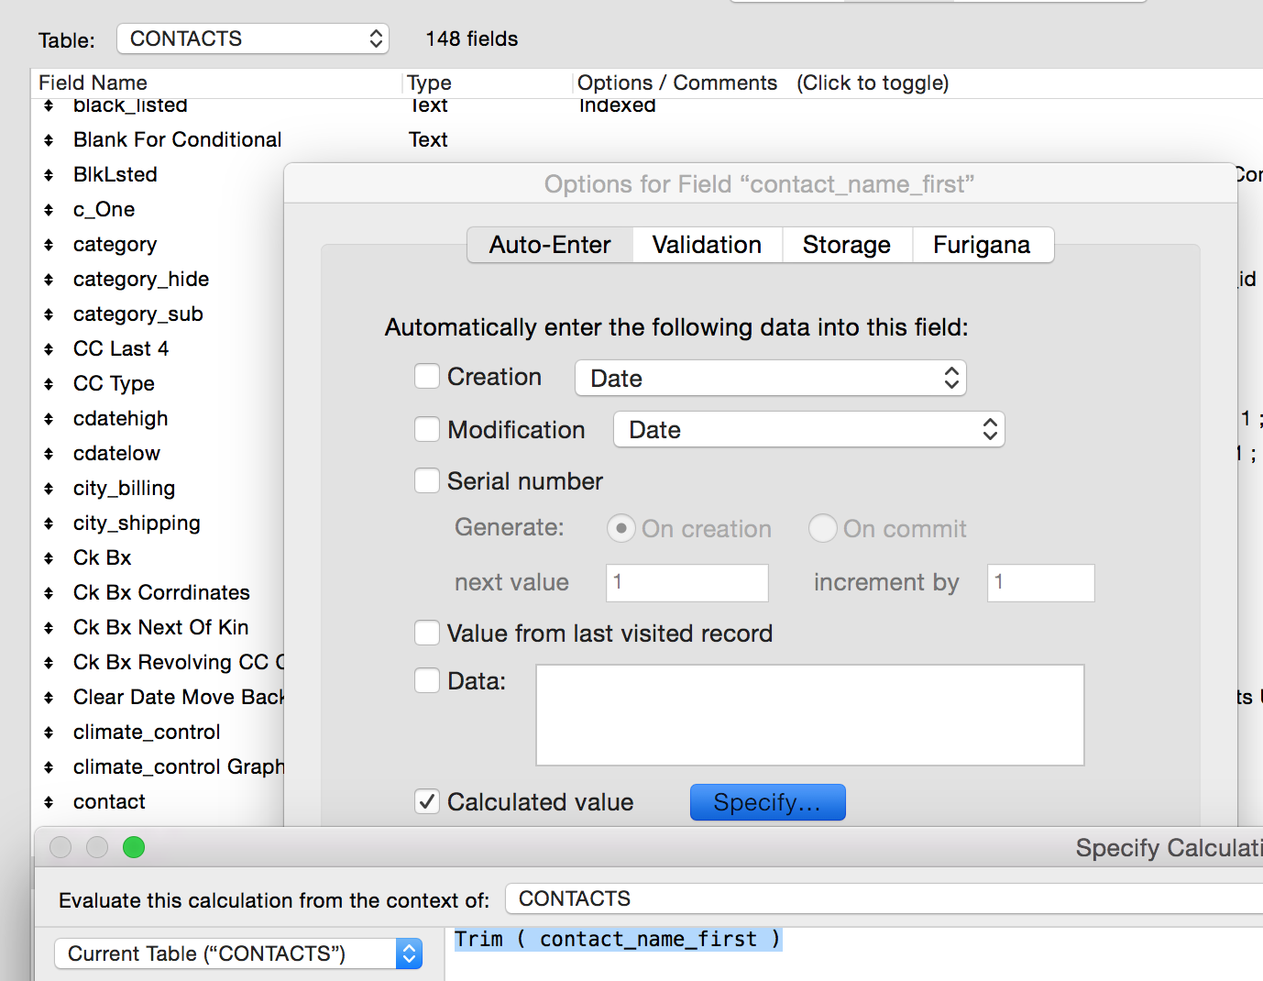
Task: Uncheck the Calculated value checkbox
Action: [427, 802]
